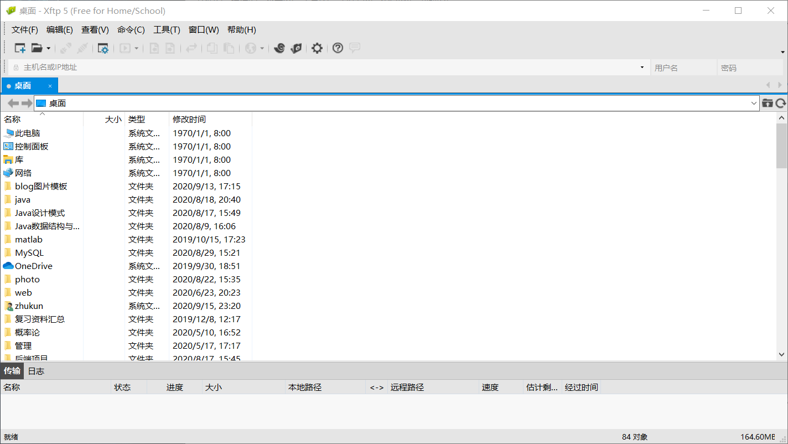The image size is (788, 444).
Task: Click the Help question mark icon
Action: [x=338, y=48]
